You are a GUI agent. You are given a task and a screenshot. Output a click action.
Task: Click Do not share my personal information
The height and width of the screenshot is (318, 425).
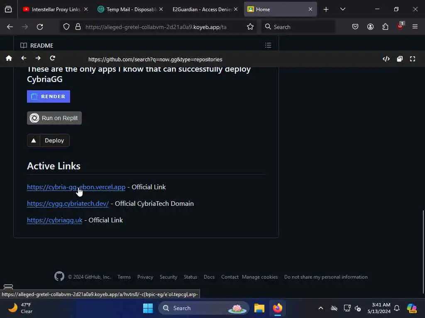coord(326,277)
